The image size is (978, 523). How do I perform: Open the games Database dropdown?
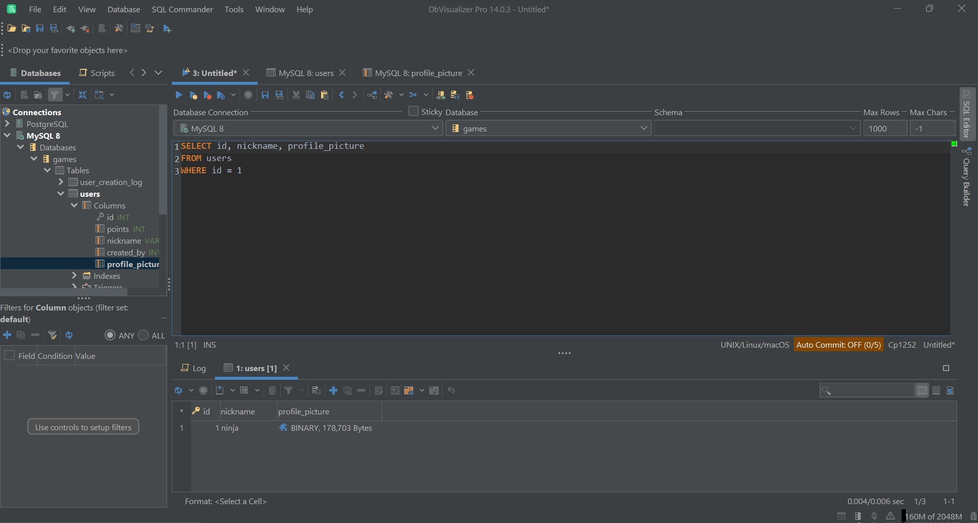(x=643, y=128)
